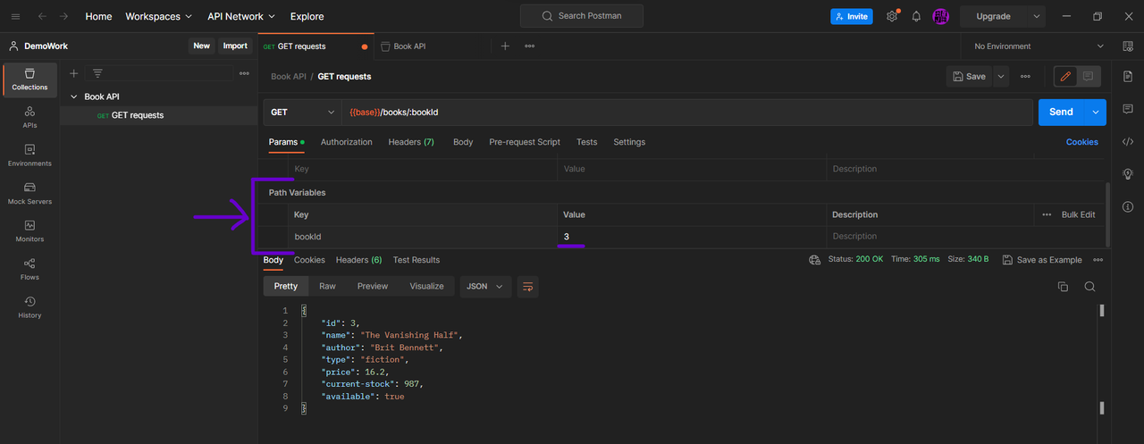Search within the response body

click(x=1089, y=287)
